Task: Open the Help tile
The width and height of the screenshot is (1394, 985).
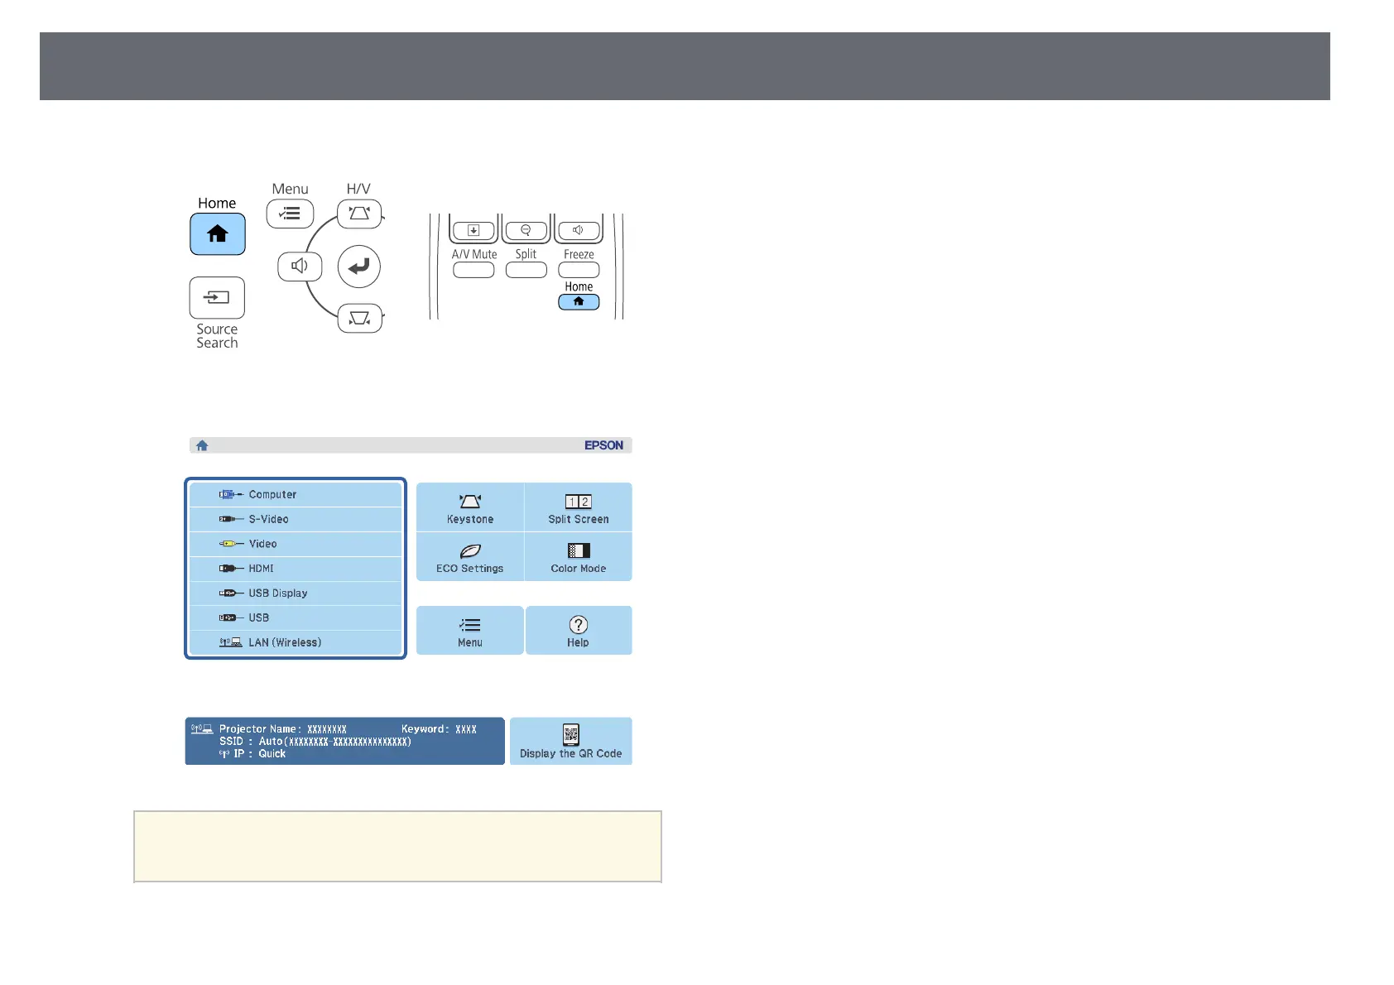Action: pos(579,631)
